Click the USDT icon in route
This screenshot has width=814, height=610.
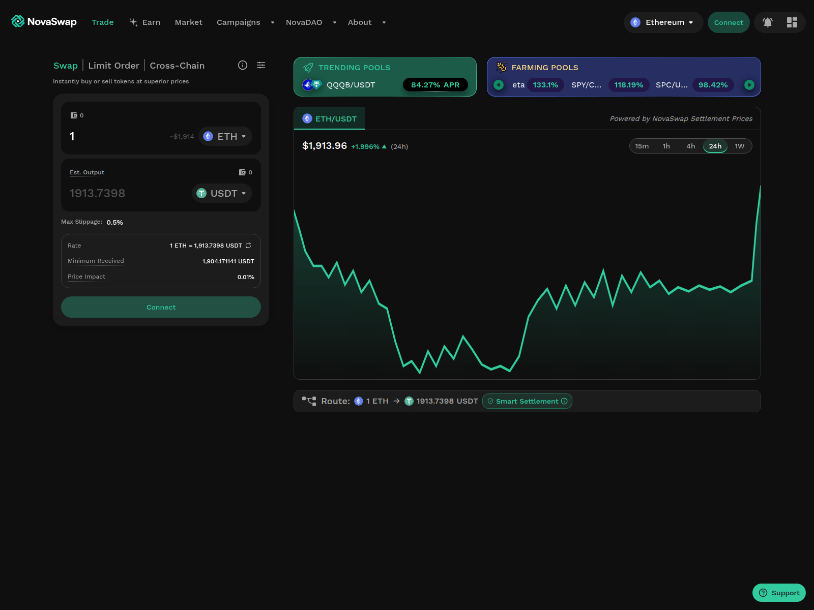pyautogui.click(x=409, y=401)
